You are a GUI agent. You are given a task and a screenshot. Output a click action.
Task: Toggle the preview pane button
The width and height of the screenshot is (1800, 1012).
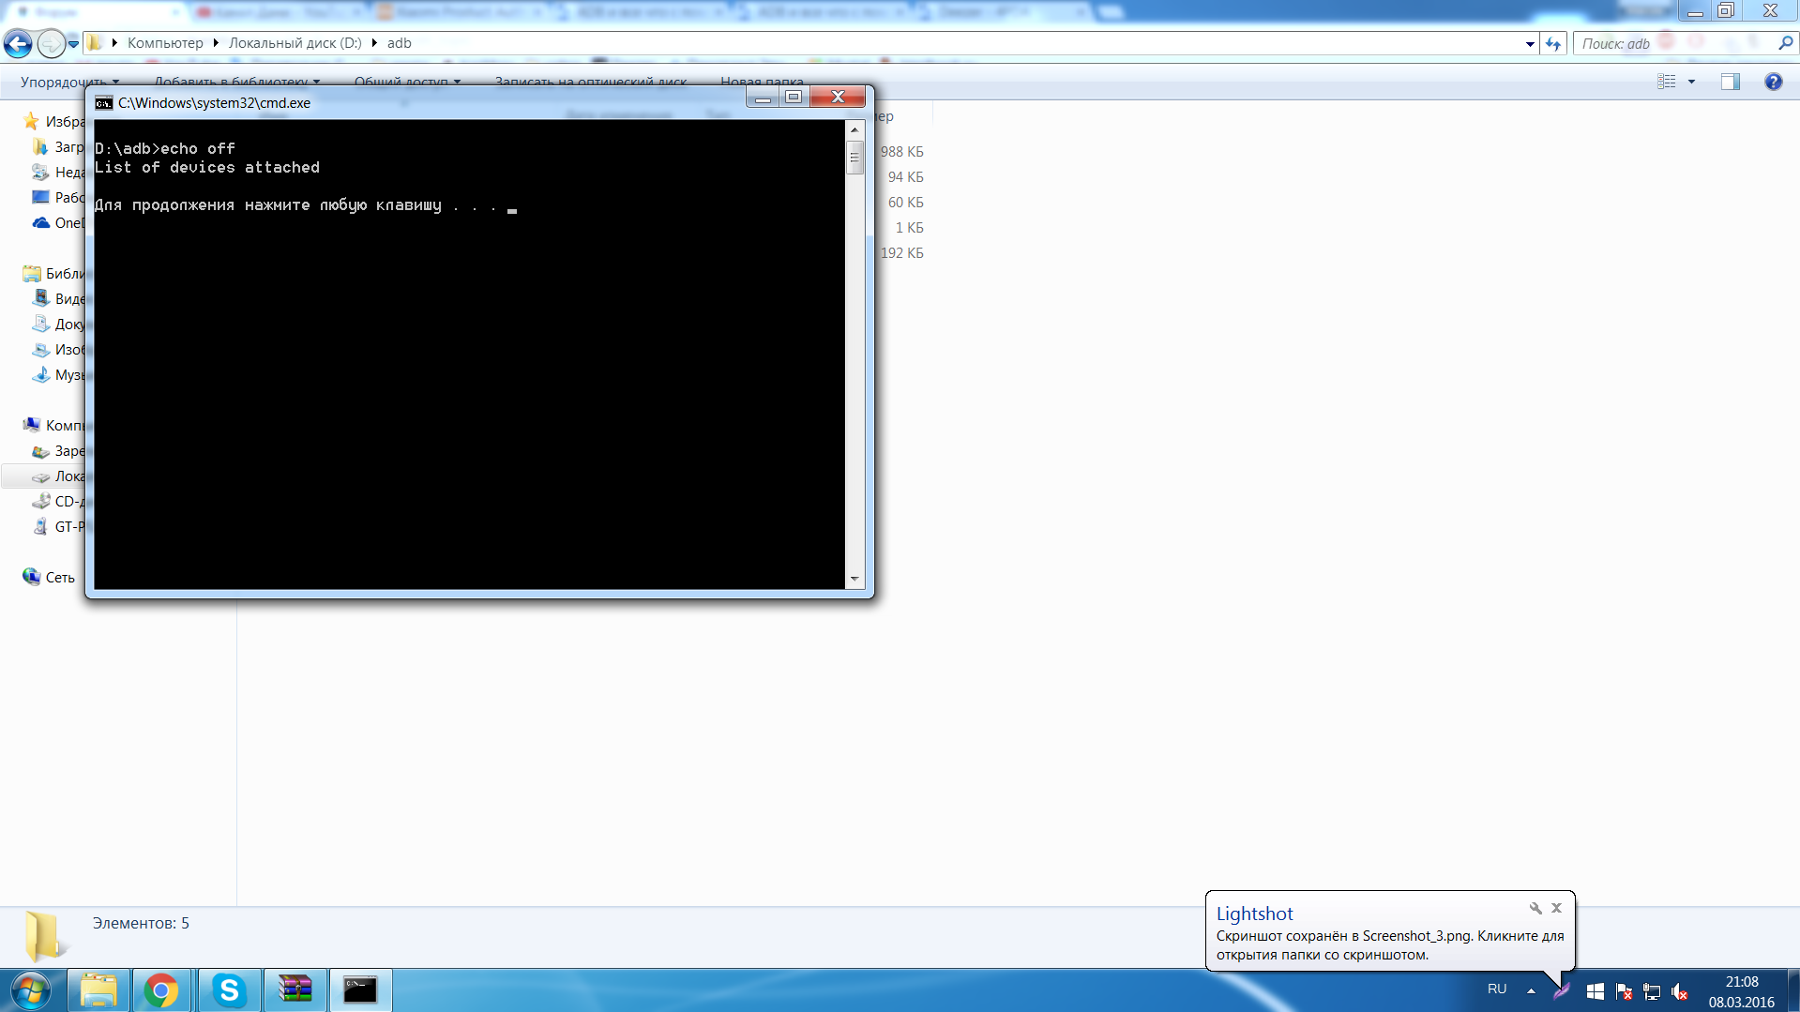(1731, 82)
